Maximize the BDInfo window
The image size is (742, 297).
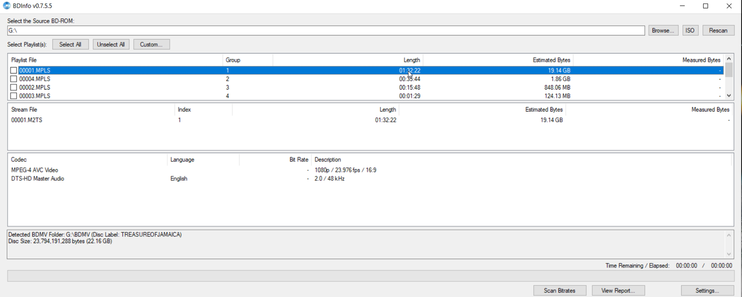coord(705,6)
